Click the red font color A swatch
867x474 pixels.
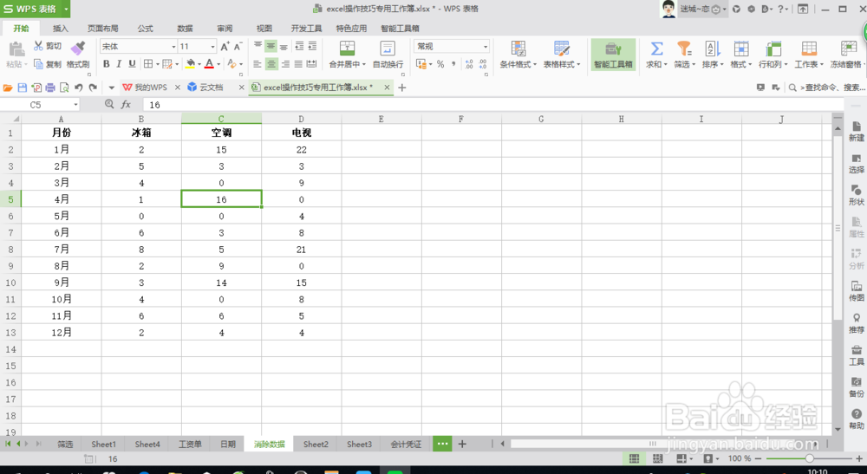coord(209,64)
